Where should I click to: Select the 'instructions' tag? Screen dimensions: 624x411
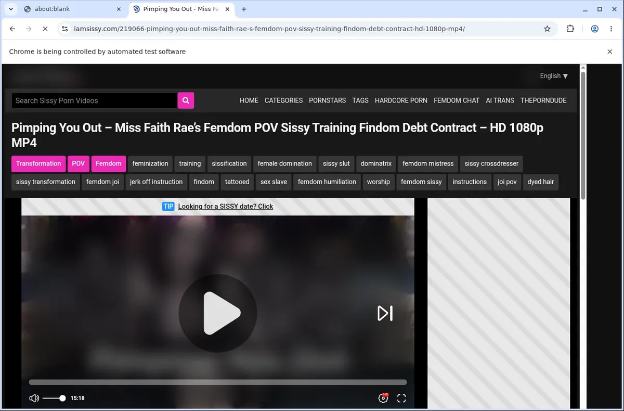tap(470, 182)
